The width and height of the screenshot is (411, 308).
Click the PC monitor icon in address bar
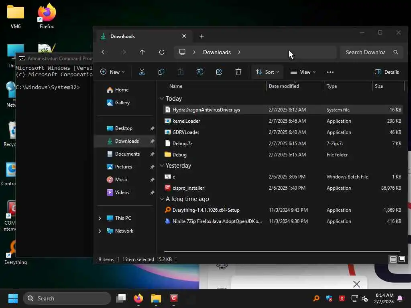pos(182,52)
